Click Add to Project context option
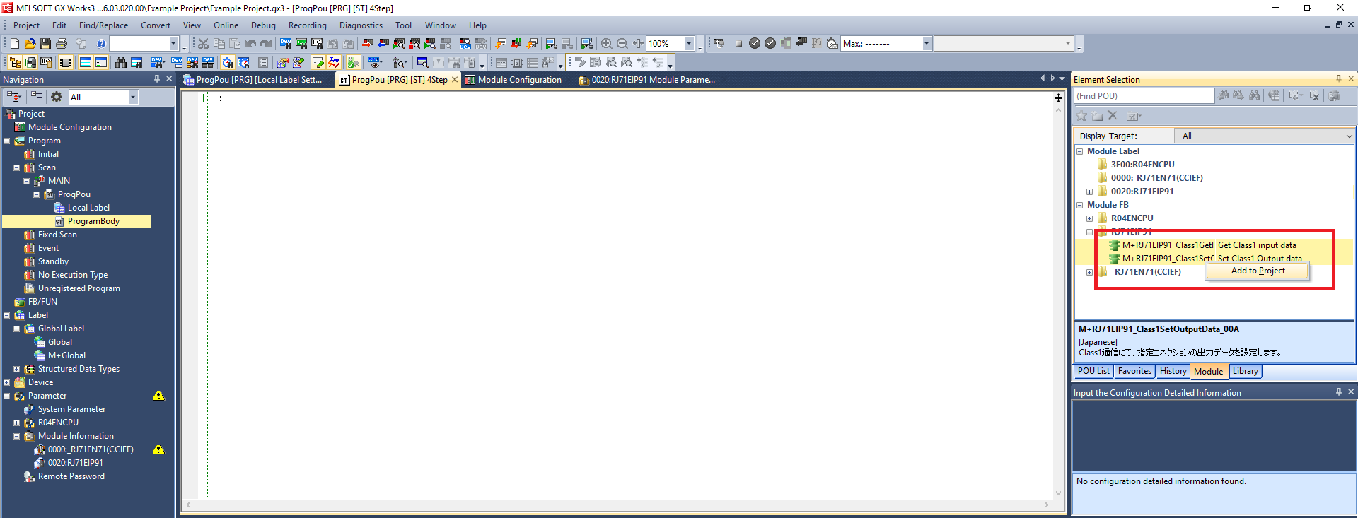 pyautogui.click(x=1258, y=271)
